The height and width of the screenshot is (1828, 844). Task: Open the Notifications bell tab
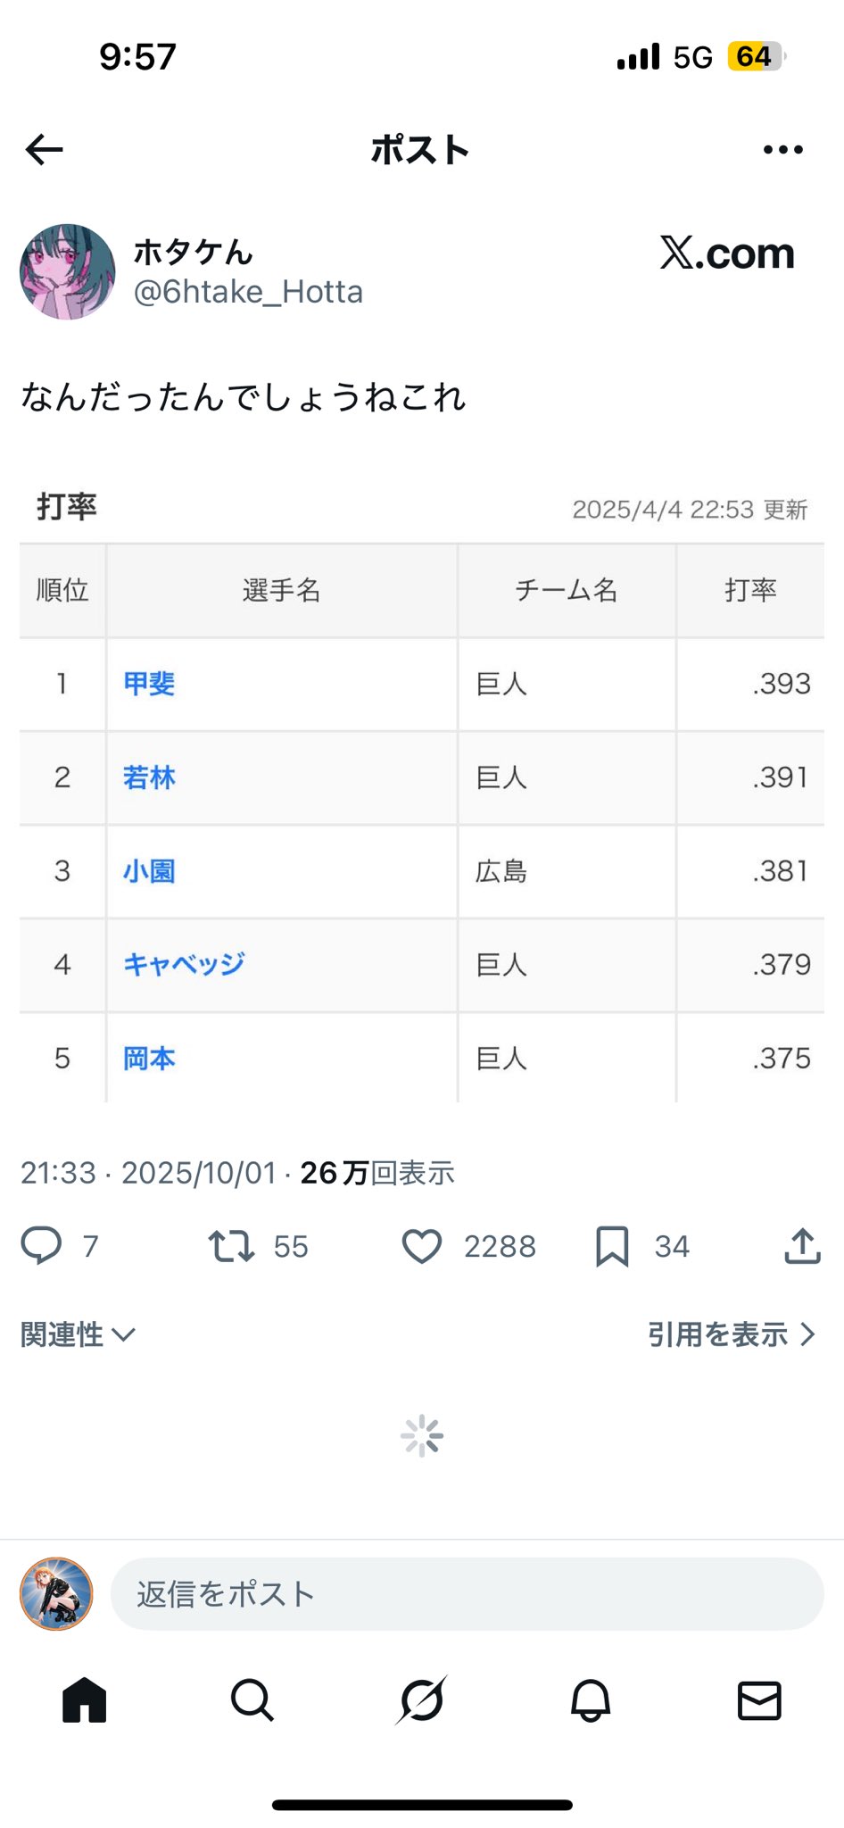click(591, 1700)
